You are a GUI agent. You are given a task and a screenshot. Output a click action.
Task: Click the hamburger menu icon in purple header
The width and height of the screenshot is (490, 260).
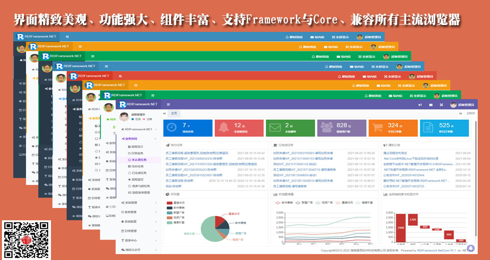pos(169,104)
